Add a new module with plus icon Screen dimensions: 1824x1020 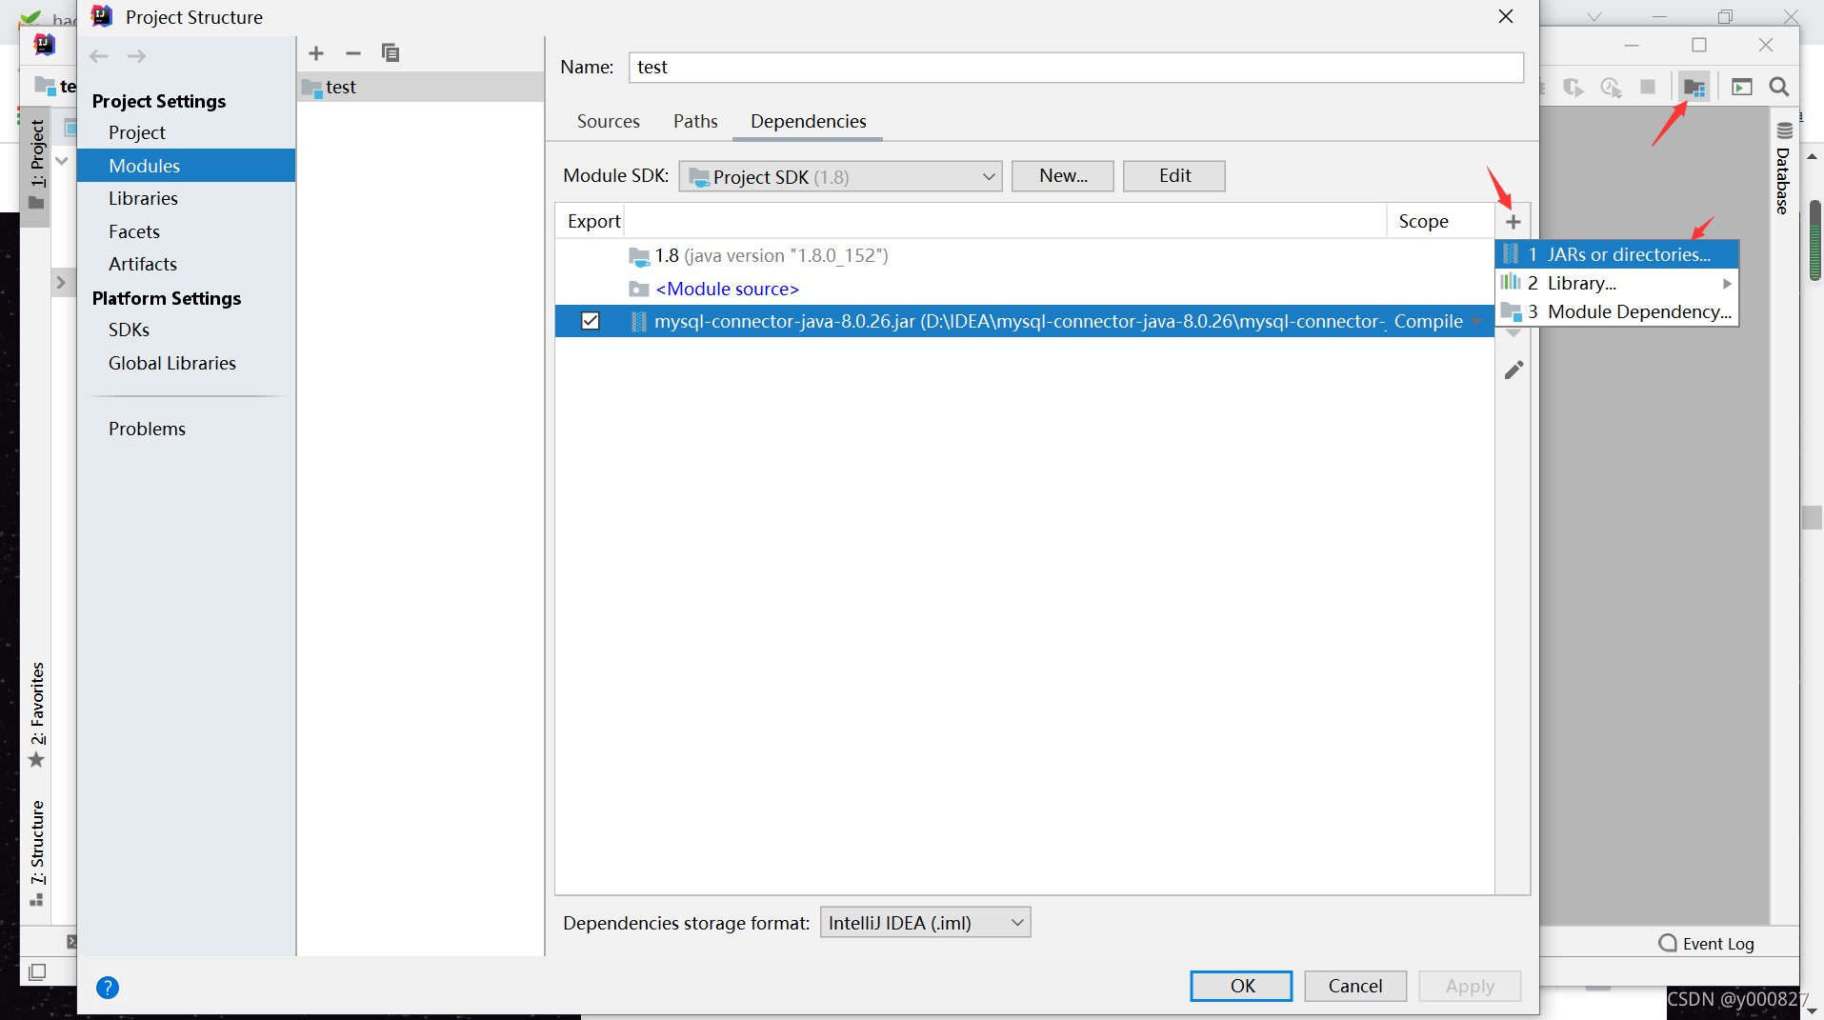coord(316,53)
